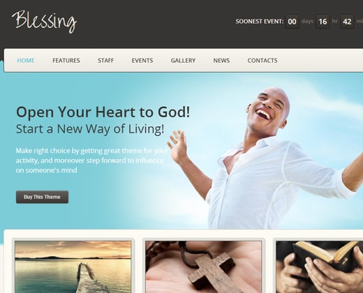
Task: Click the Buy This Theme button
Action: click(x=42, y=197)
